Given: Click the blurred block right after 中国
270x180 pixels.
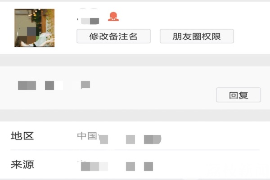Looking at the screenshot, I should point(103,139).
